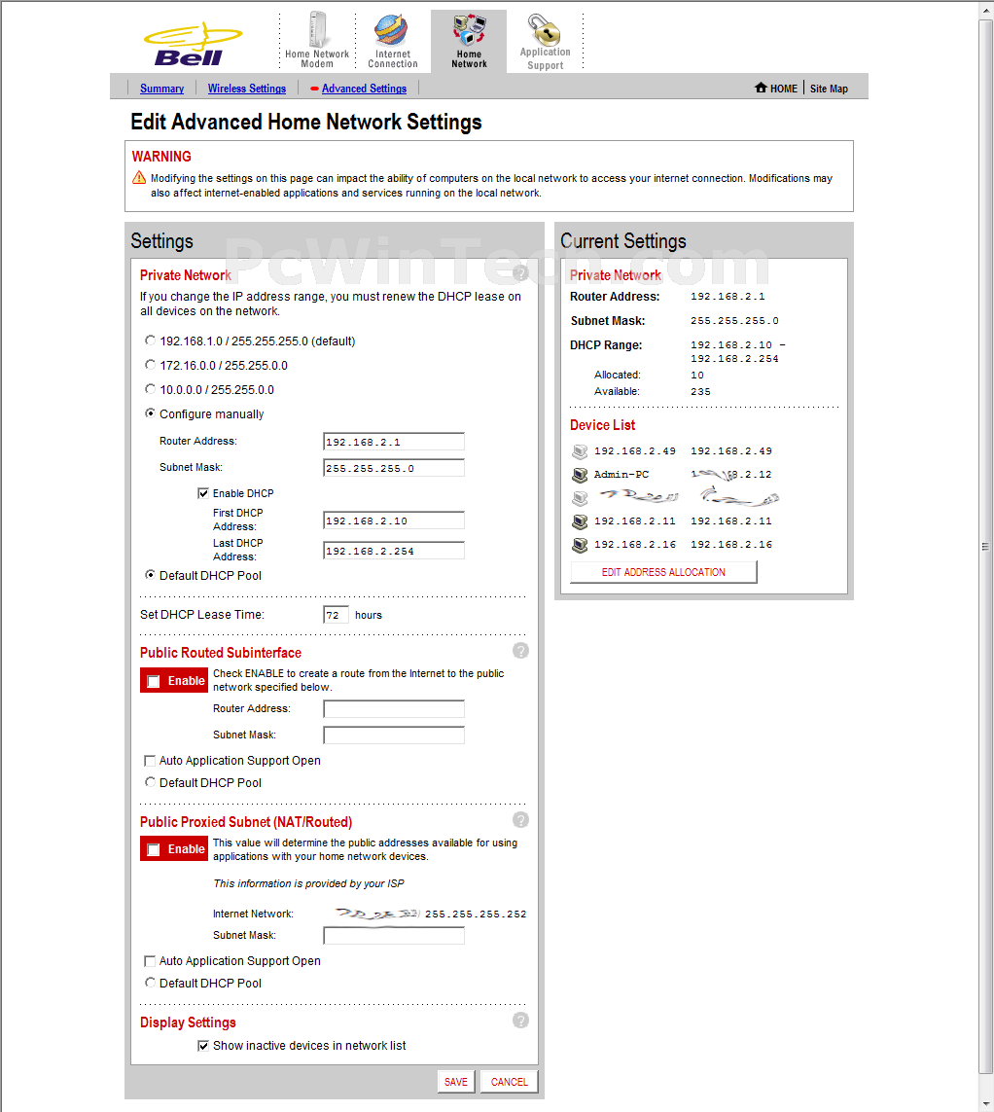The image size is (994, 1112).
Task: Select Default DHCP Pool under Routed Subinterface
Action: (150, 781)
